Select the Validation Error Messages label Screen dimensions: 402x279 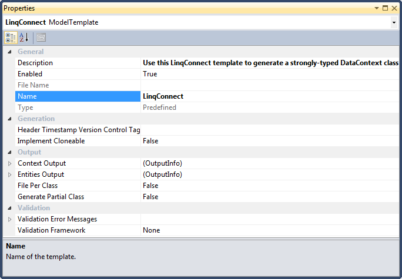57,219
